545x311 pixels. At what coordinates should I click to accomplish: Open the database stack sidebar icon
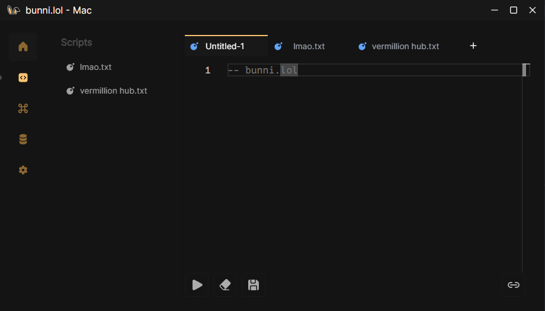pyautogui.click(x=23, y=139)
